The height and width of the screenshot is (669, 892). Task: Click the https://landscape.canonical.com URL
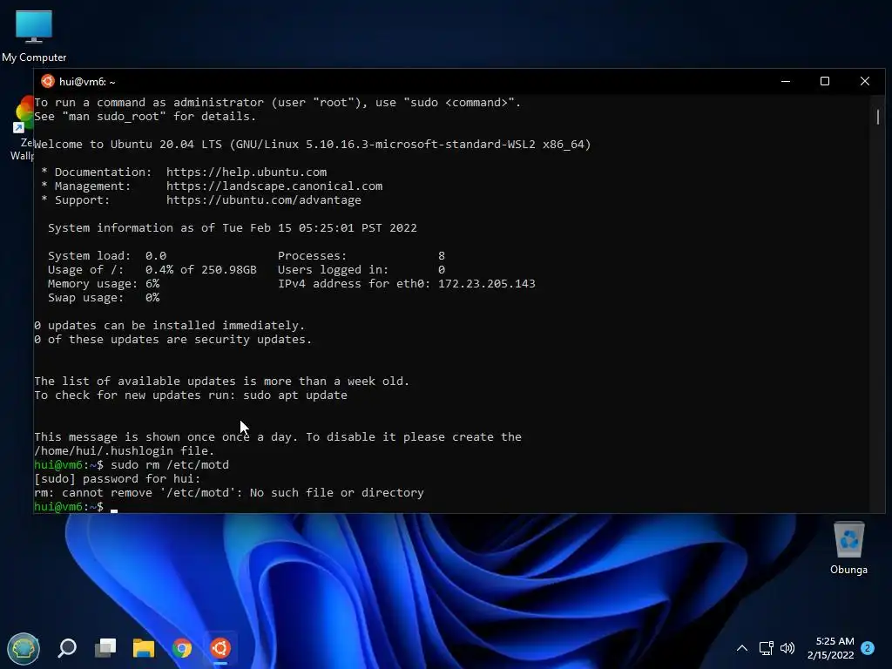point(274,186)
